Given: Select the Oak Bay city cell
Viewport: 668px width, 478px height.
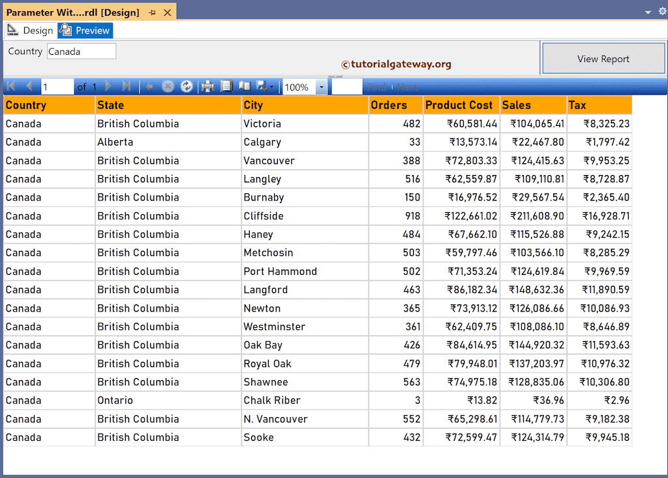Looking at the screenshot, I should click(305, 345).
